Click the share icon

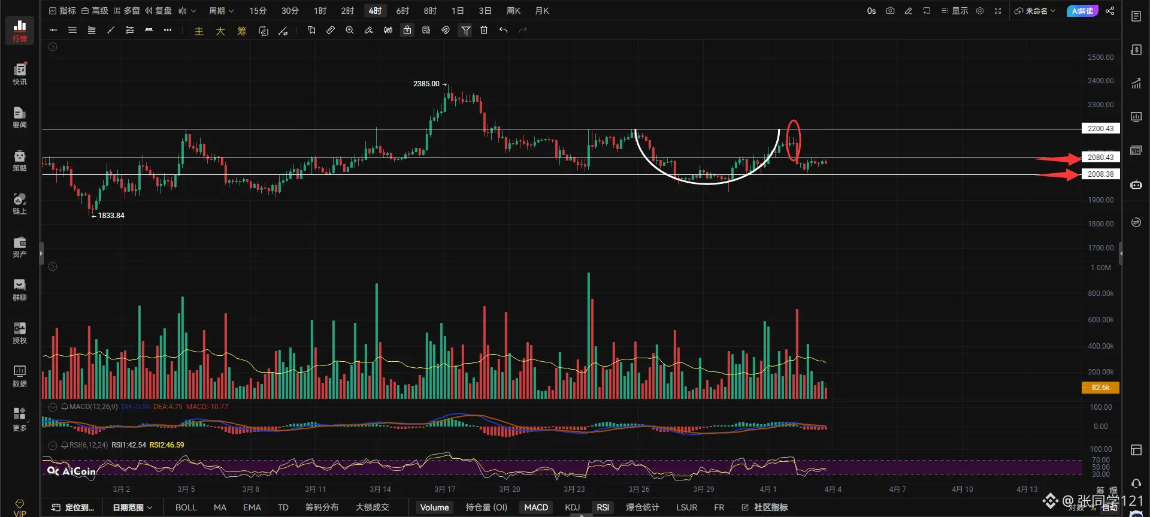point(1110,11)
